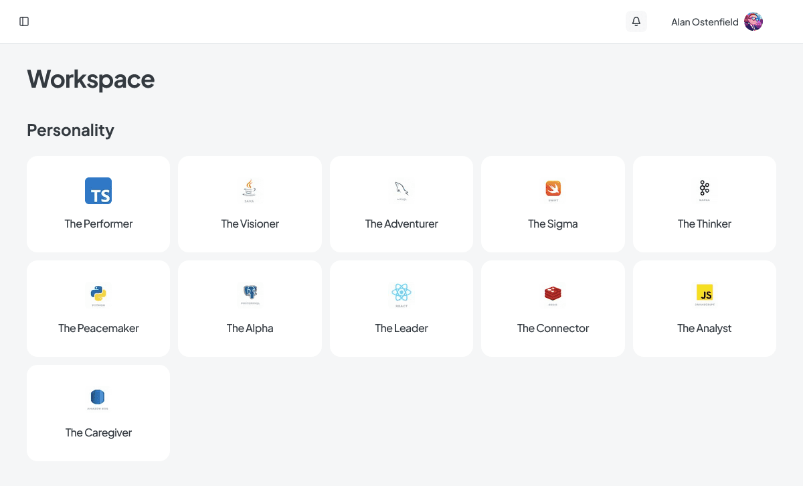The width and height of the screenshot is (803, 486).
Task: Toggle the sidebar panel icon
Action: [x=24, y=21]
